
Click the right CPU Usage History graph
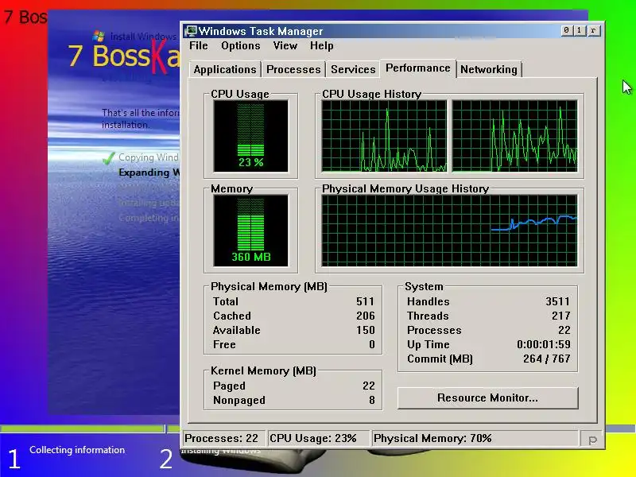point(514,136)
